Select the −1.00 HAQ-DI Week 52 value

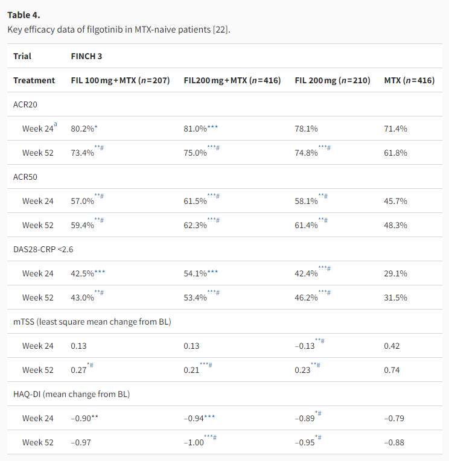193,442
